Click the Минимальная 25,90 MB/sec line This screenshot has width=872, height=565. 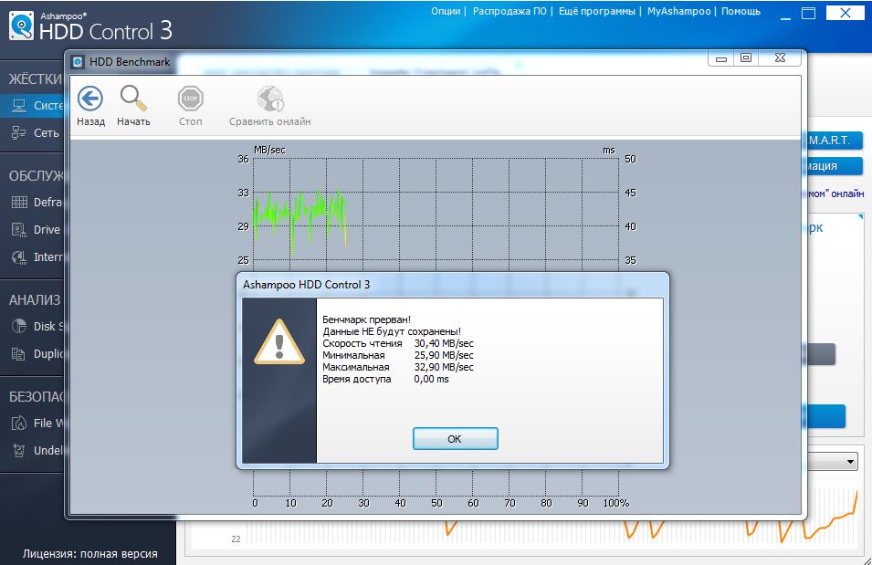(398, 355)
